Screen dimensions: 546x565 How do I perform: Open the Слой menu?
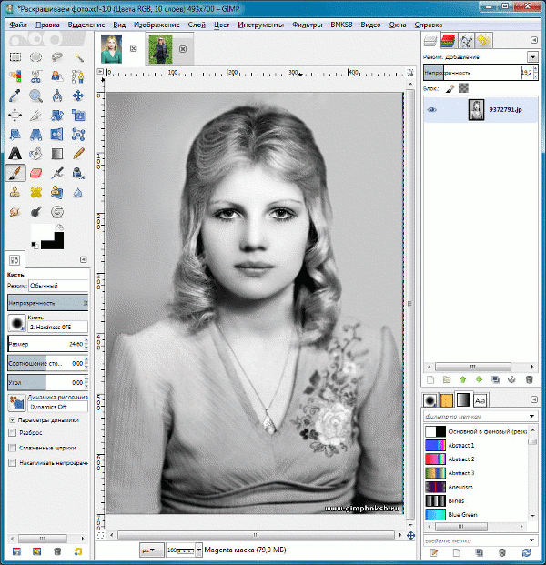point(197,24)
